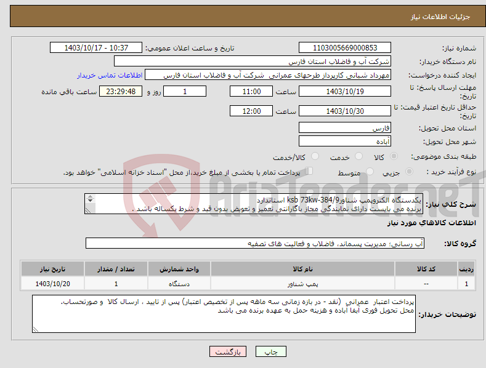Click buyer organization name field
Image resolution: width=486 pixels, height=368 pixels.
coord(253,61)
